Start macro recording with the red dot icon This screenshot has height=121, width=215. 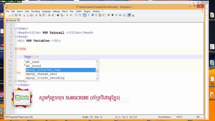pos(109,15)
